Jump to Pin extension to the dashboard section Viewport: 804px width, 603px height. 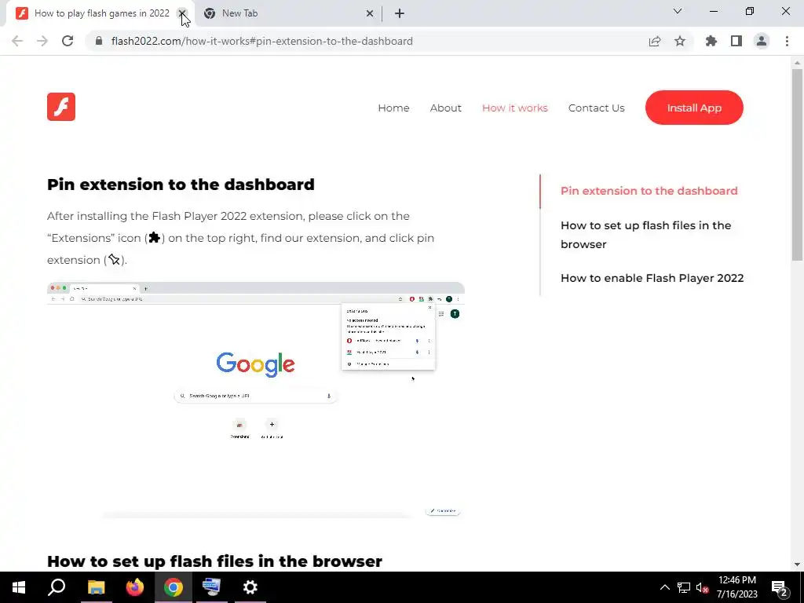(649, 191)
